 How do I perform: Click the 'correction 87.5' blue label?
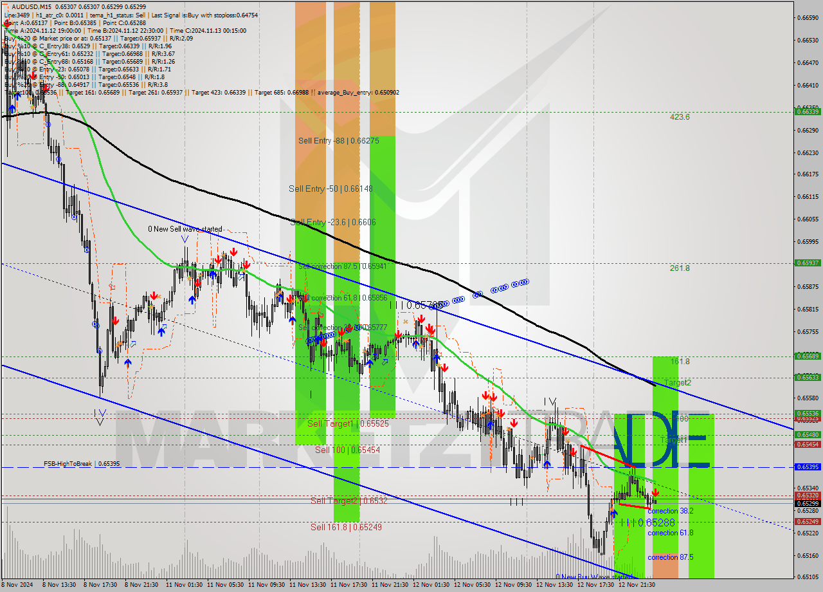click(x=671, y=557)
